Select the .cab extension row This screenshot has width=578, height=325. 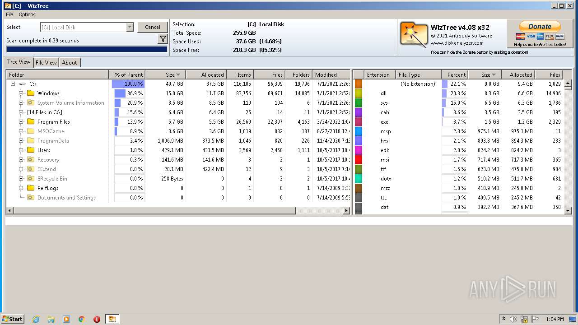[458, 112]
